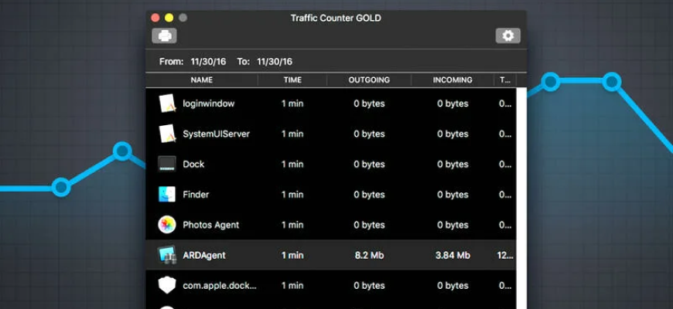Click ARDAgent total value 12...
This screenshot has height=309, width=673.
(x=505, y=256)
